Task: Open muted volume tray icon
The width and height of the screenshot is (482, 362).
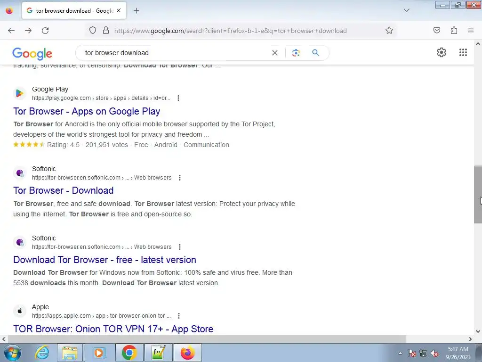Action: tap(434, 353)
